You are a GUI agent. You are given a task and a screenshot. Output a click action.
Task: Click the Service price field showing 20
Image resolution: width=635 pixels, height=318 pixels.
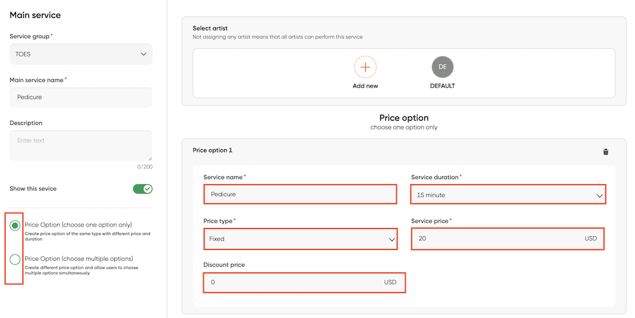pyautogui.click(x=507, y=239)
